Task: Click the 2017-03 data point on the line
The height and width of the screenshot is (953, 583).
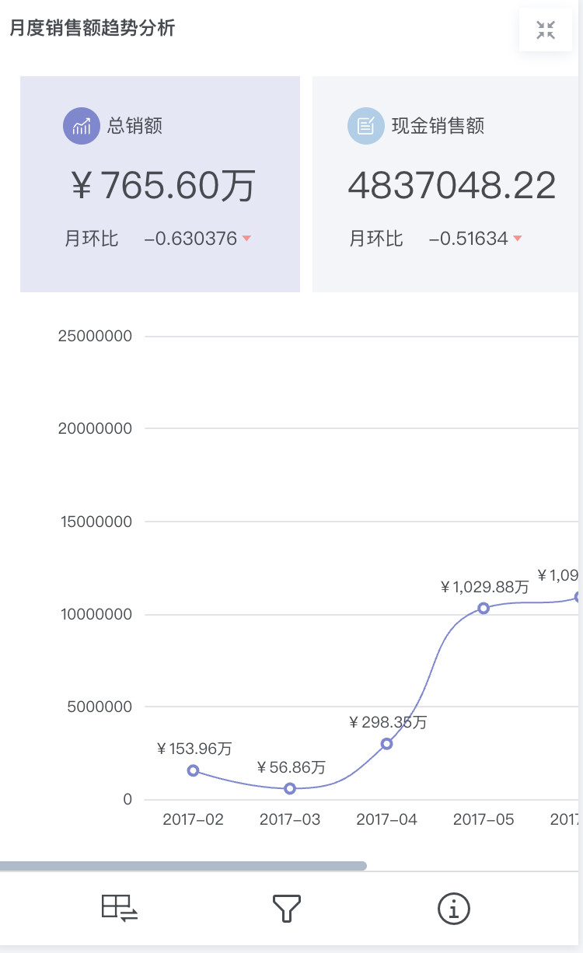Action: 290,788
